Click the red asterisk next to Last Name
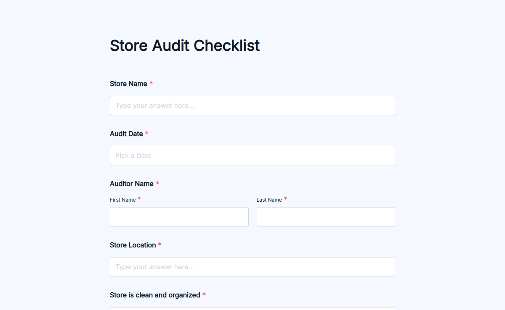Screen dimensions: 505x310 click(285, 199)
